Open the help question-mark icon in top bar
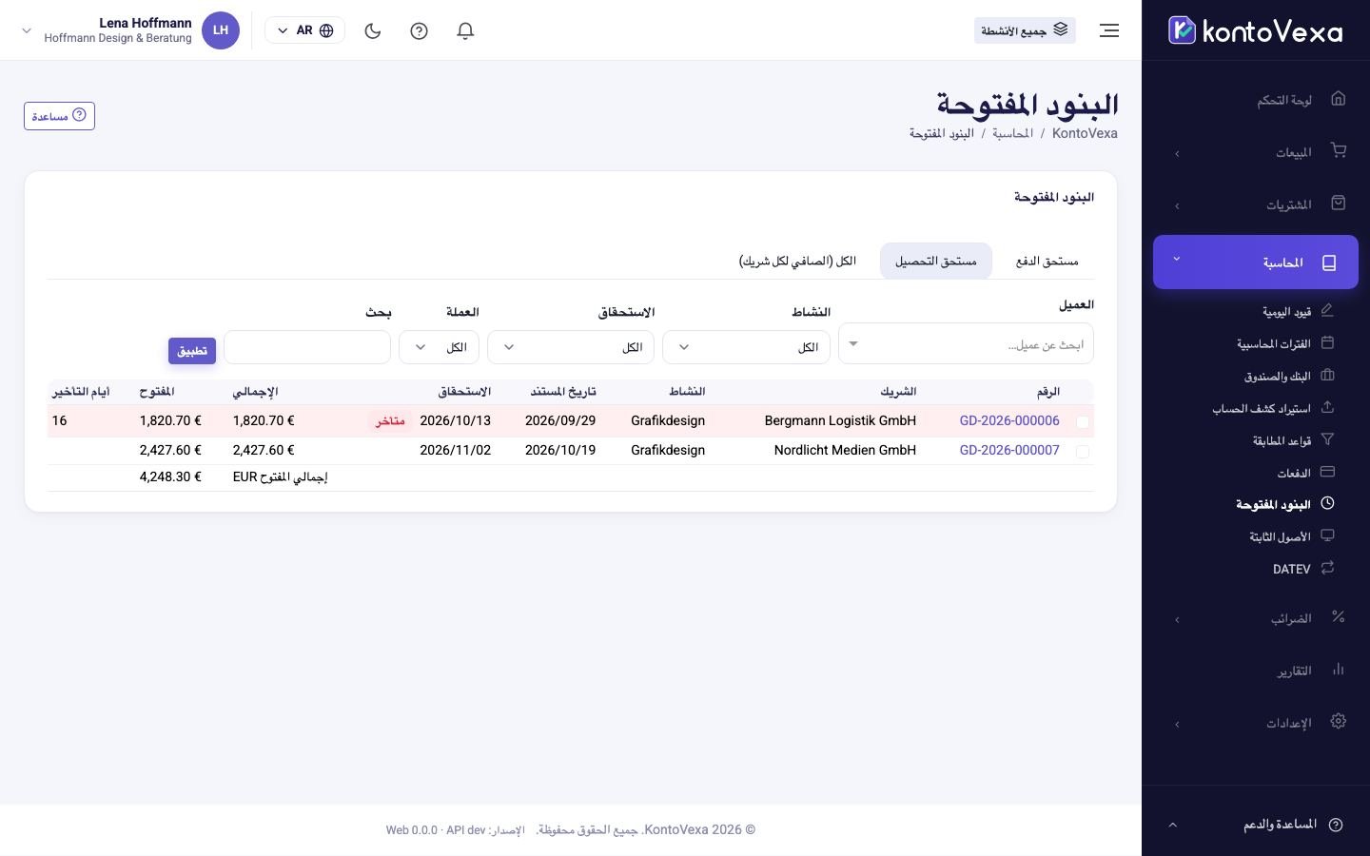Viewport: 1370px width, 856px height. (x=419, y=30)
